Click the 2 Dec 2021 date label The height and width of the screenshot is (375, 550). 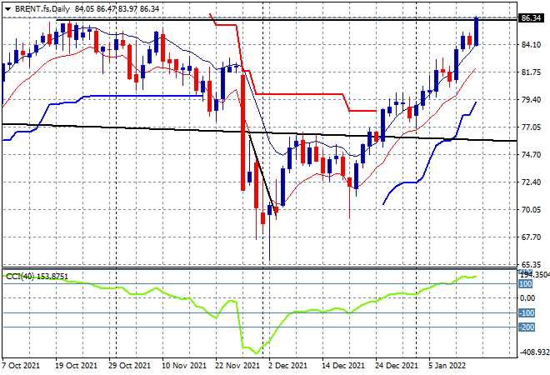tap(287, 366)
